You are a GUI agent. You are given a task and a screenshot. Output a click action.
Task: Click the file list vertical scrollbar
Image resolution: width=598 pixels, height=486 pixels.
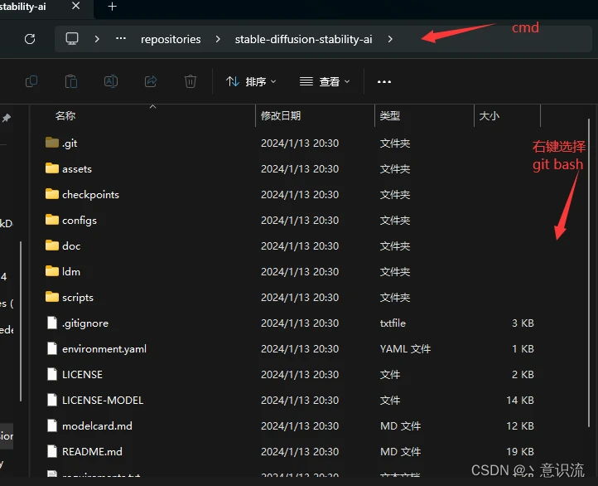[589, 273]
